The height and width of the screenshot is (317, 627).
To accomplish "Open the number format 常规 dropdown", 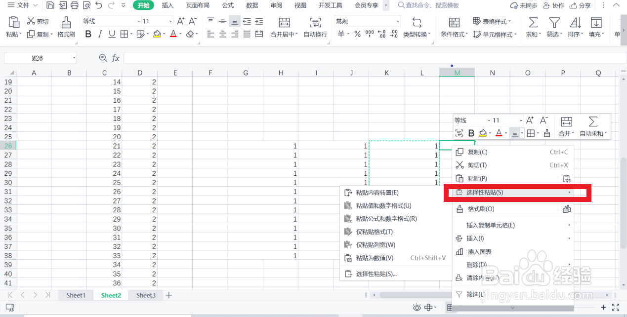I will [398, 22].
